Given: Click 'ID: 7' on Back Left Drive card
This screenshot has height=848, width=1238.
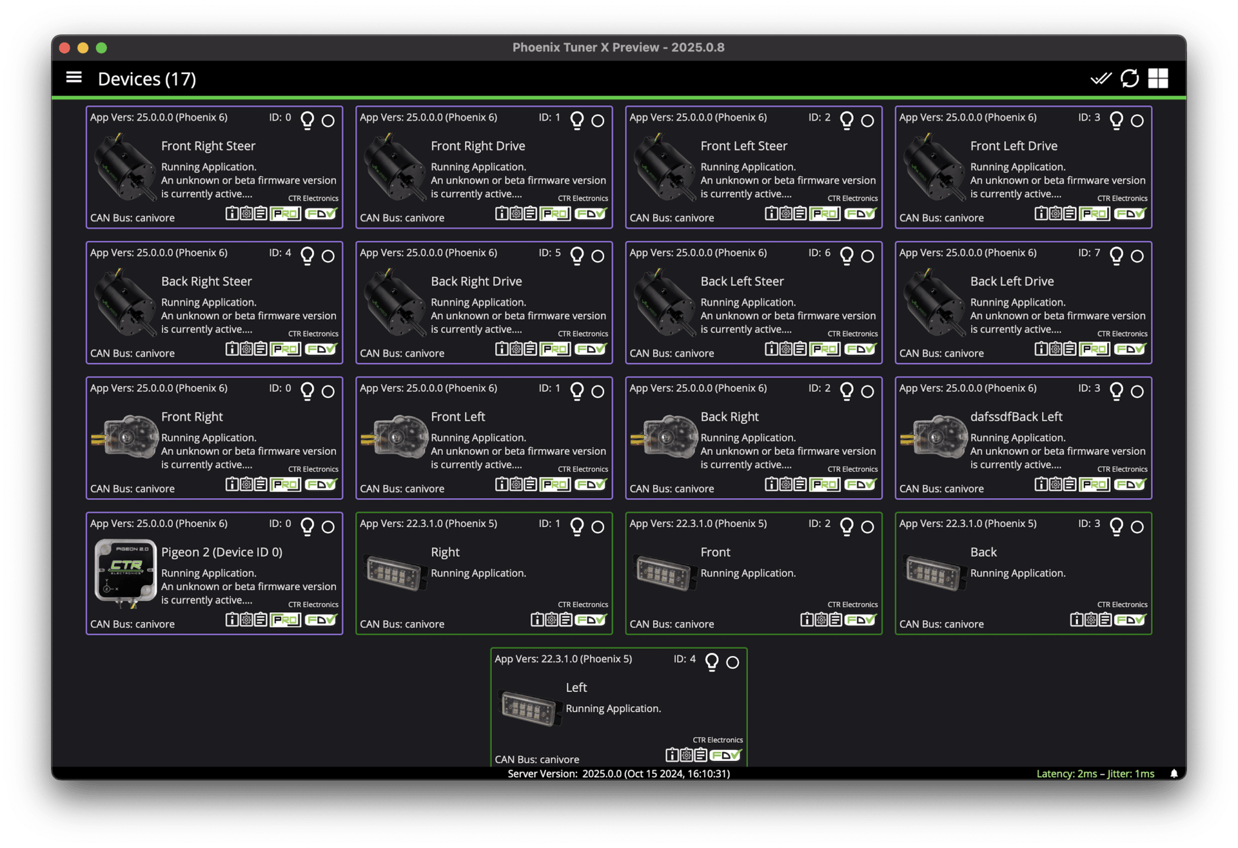Looking at the screenshot, I should (x=1089, y=253).
